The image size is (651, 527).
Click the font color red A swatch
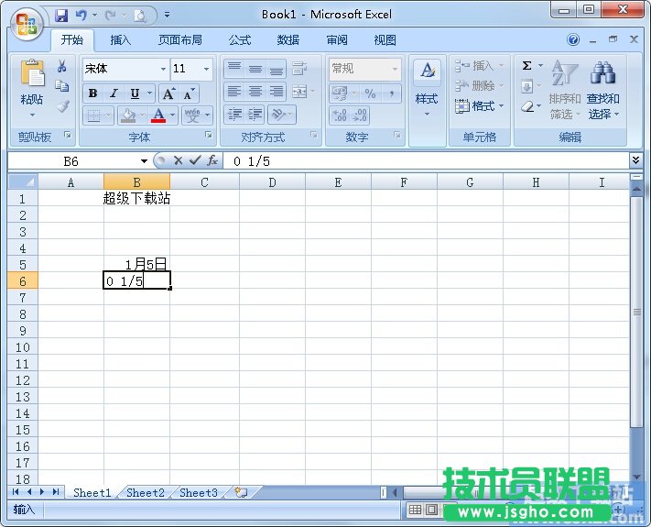coord(159,115)
